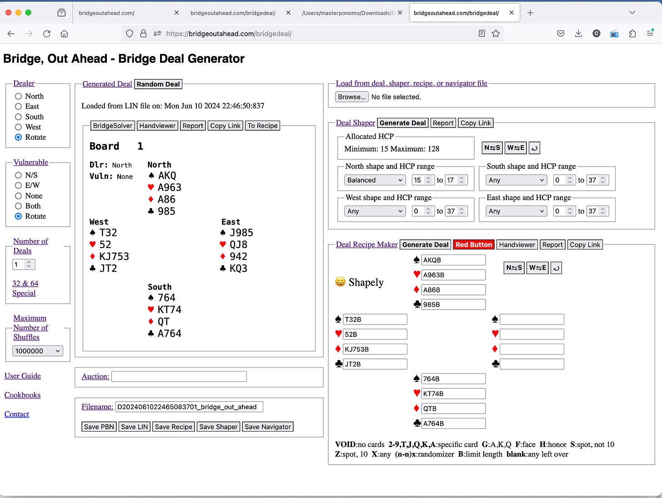Swap W and E in Deal Shaper
This screenshot has width=662, height=498.
coord(516,147)
